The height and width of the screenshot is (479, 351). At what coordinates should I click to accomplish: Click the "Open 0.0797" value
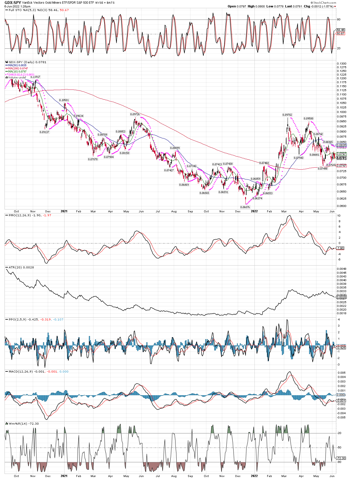(x=237, y=6)
